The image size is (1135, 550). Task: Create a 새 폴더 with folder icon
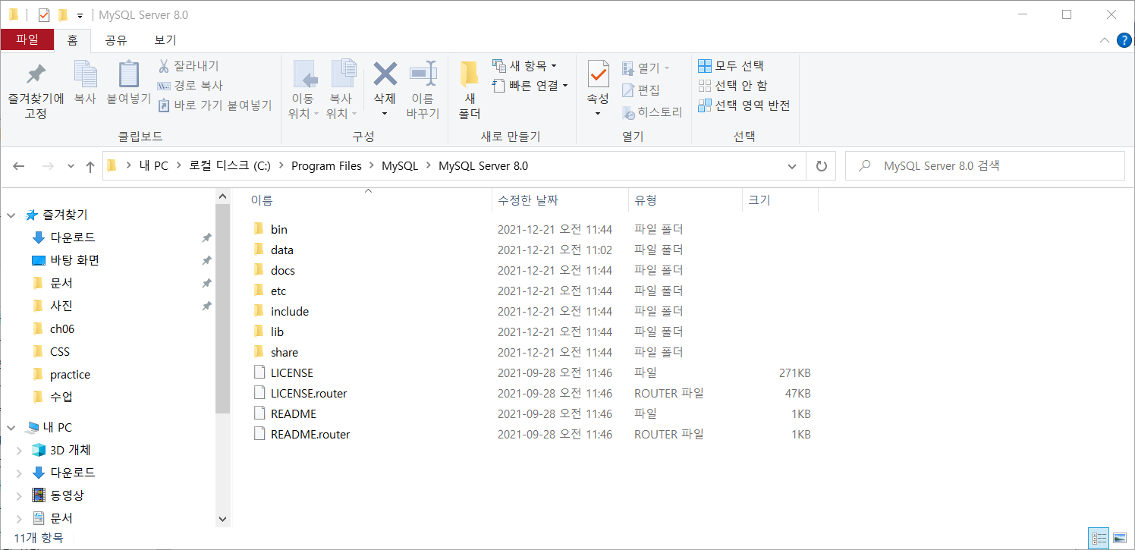click(470, 74)
